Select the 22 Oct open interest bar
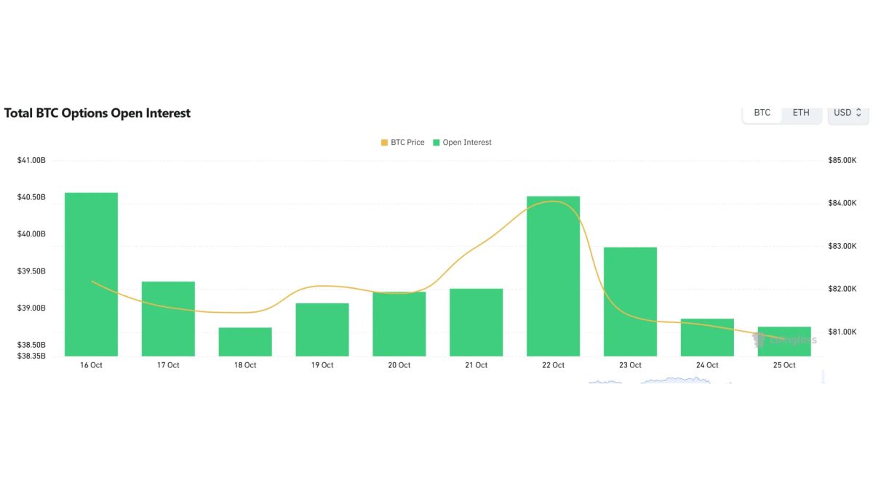873x491 pixels. coord(554,276)
